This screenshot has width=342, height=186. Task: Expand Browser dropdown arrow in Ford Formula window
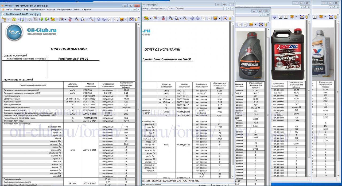click(8, 19)
